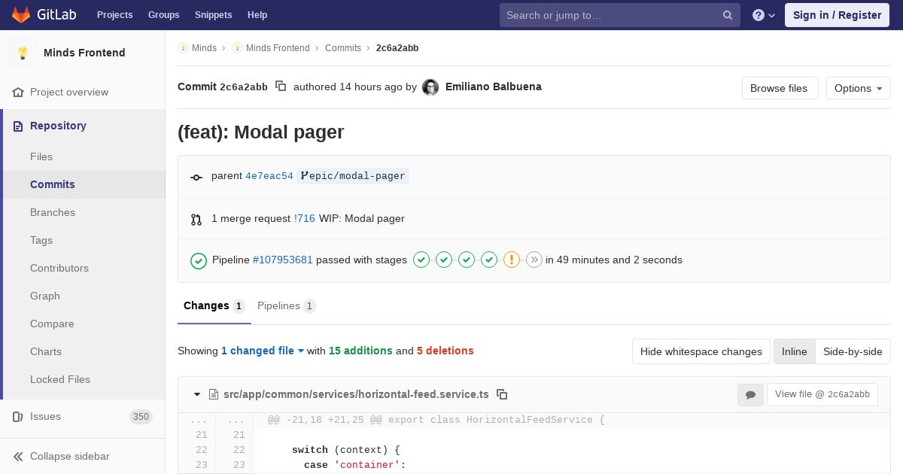903x474 pixels.
Task: Open Branches in the repository sidebar
Action: [x=53, y=212]
